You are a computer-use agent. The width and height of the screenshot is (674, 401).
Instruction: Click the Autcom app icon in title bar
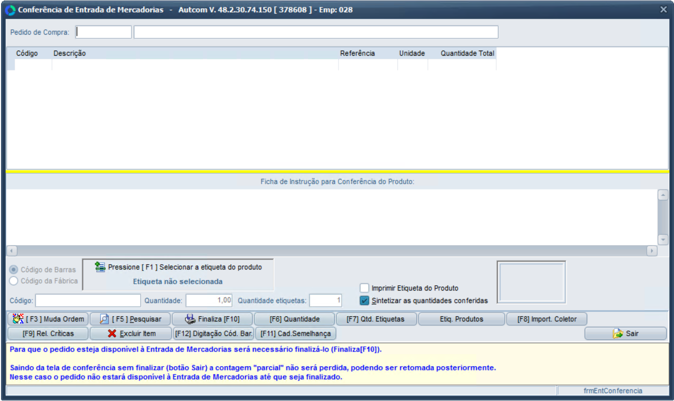pyautogui.click(x=9, y=10)
